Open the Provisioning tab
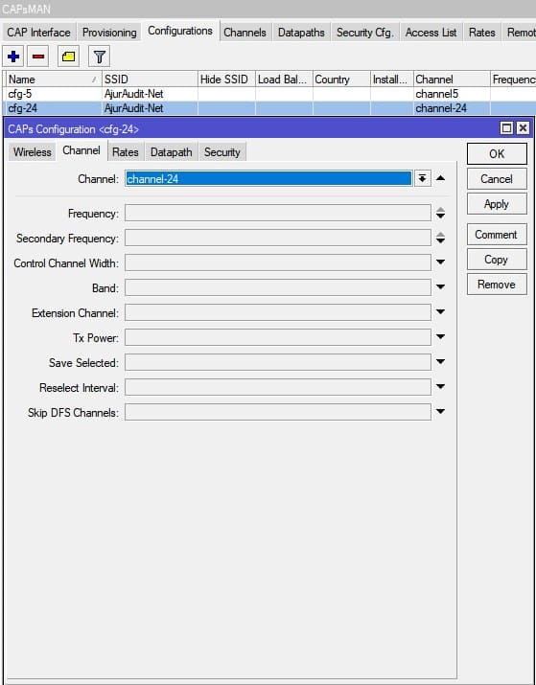 click(109, 33)
